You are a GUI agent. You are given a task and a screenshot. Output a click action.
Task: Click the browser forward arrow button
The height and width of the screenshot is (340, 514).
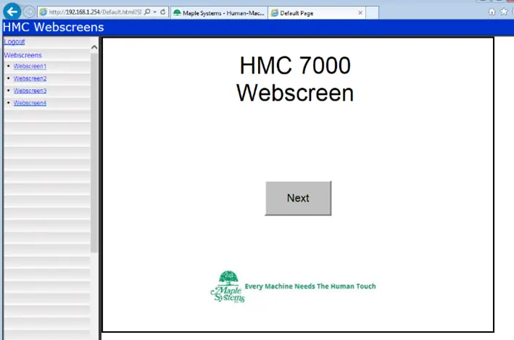29,12
